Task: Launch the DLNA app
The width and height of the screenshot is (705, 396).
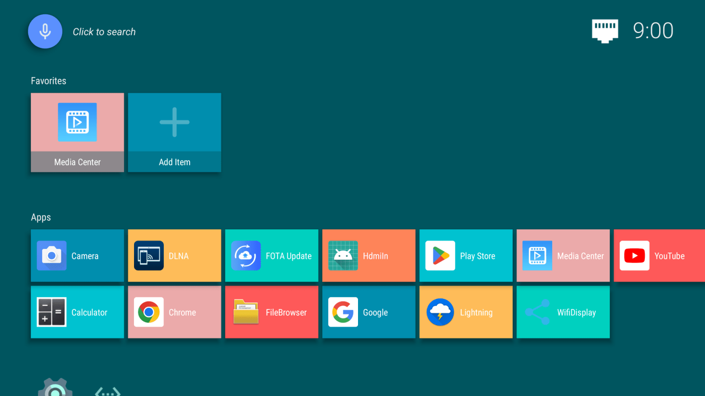Action: (174, 256)
